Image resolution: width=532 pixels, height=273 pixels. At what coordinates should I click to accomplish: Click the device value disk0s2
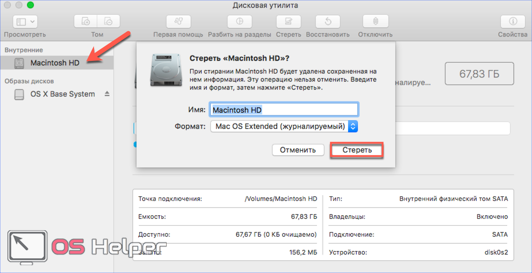(x=496, y=253)
